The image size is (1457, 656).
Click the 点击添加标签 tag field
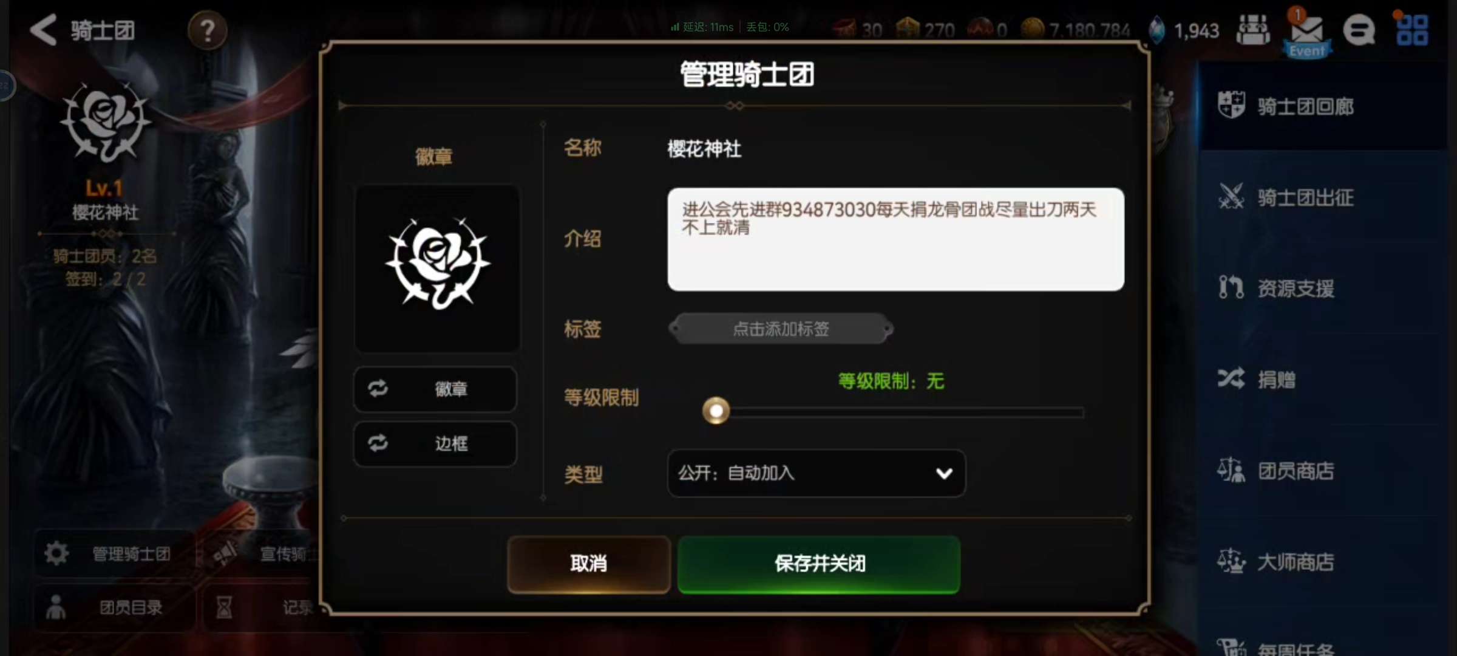[x=781, y=329]
